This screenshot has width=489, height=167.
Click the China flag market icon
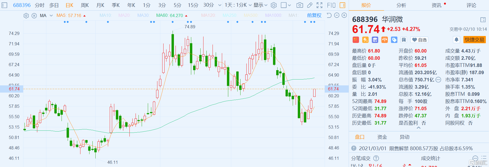point(356,40)
